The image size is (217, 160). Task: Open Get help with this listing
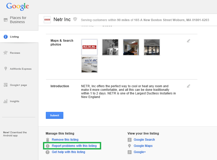click(x=68, y=152)
